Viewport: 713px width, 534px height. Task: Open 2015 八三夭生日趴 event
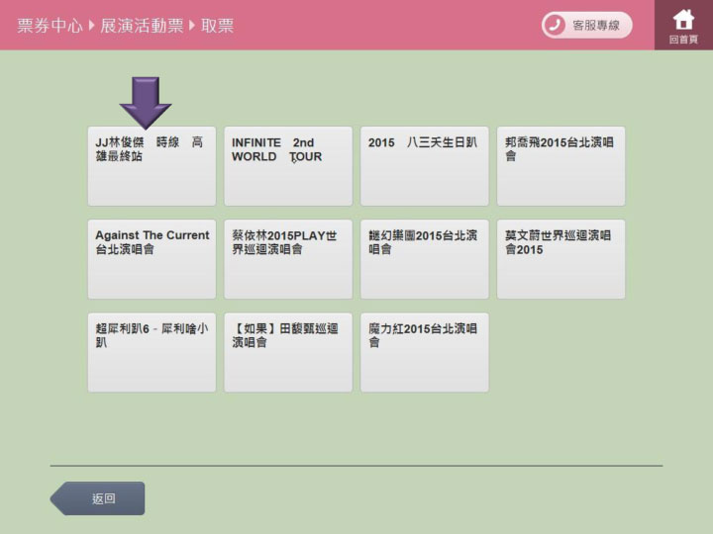[425, 166]
